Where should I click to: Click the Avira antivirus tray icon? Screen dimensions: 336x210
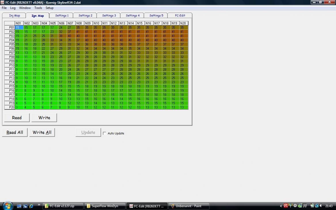click(286, 206)
